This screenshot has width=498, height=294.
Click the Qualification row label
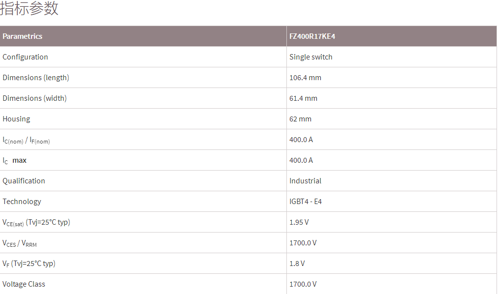[24, 181]
